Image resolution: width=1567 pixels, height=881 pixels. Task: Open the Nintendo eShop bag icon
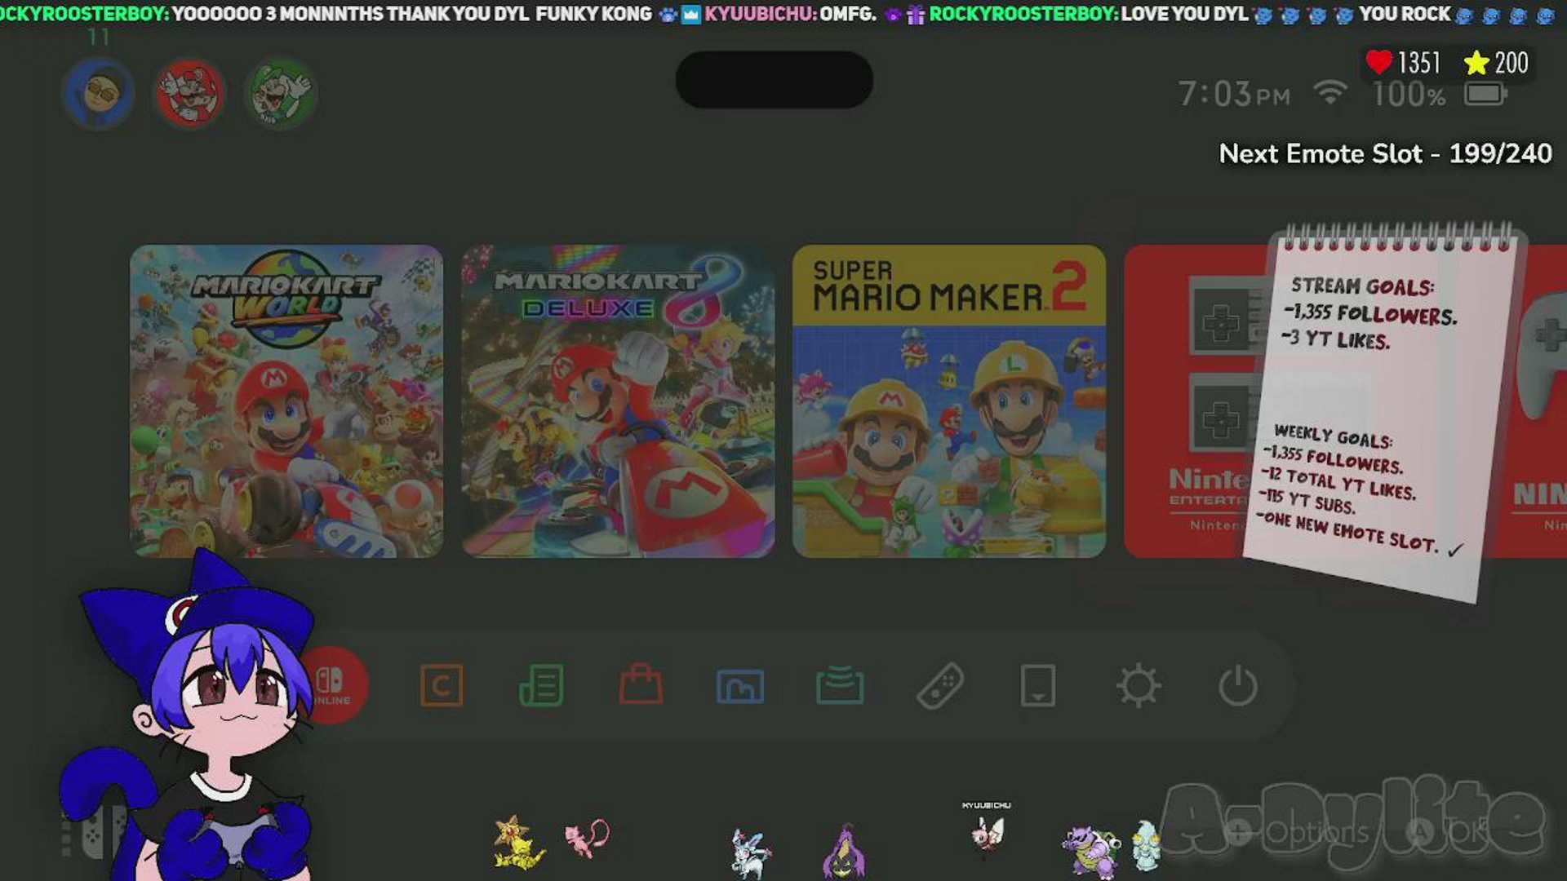coord(641,685)
